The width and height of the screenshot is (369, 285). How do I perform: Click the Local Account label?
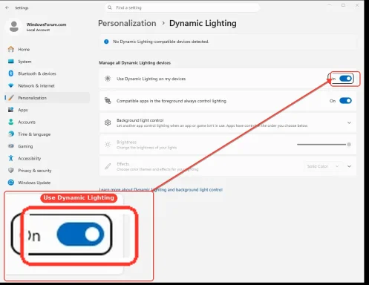38,30
